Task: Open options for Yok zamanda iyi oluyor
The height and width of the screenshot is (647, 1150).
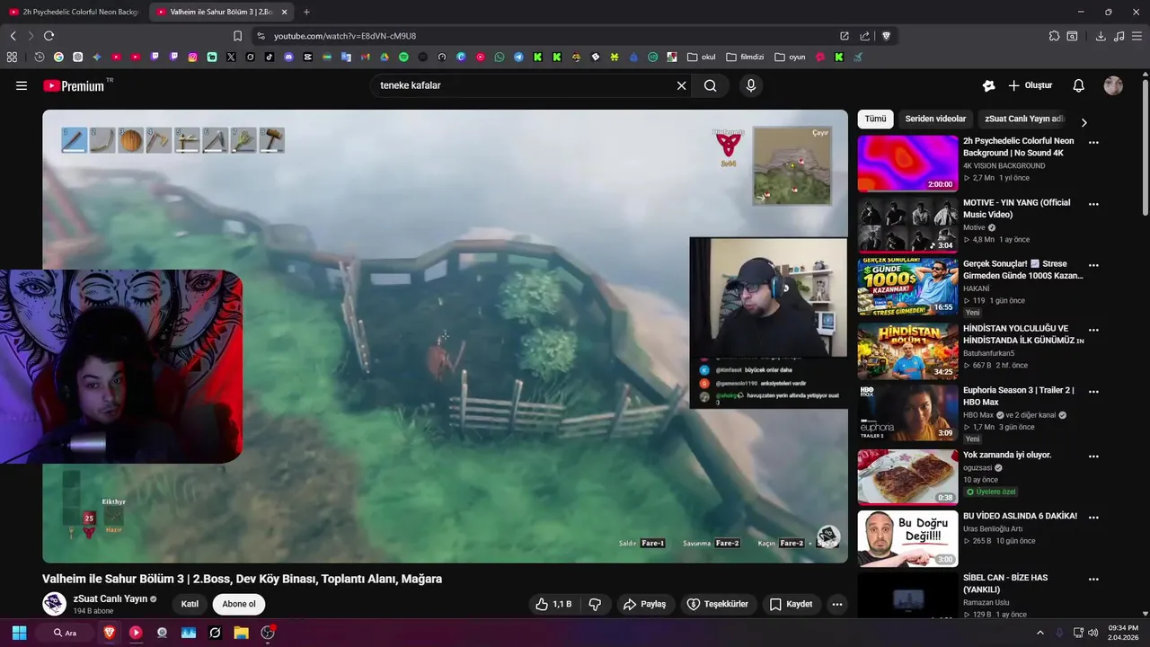Action: 1093,456
